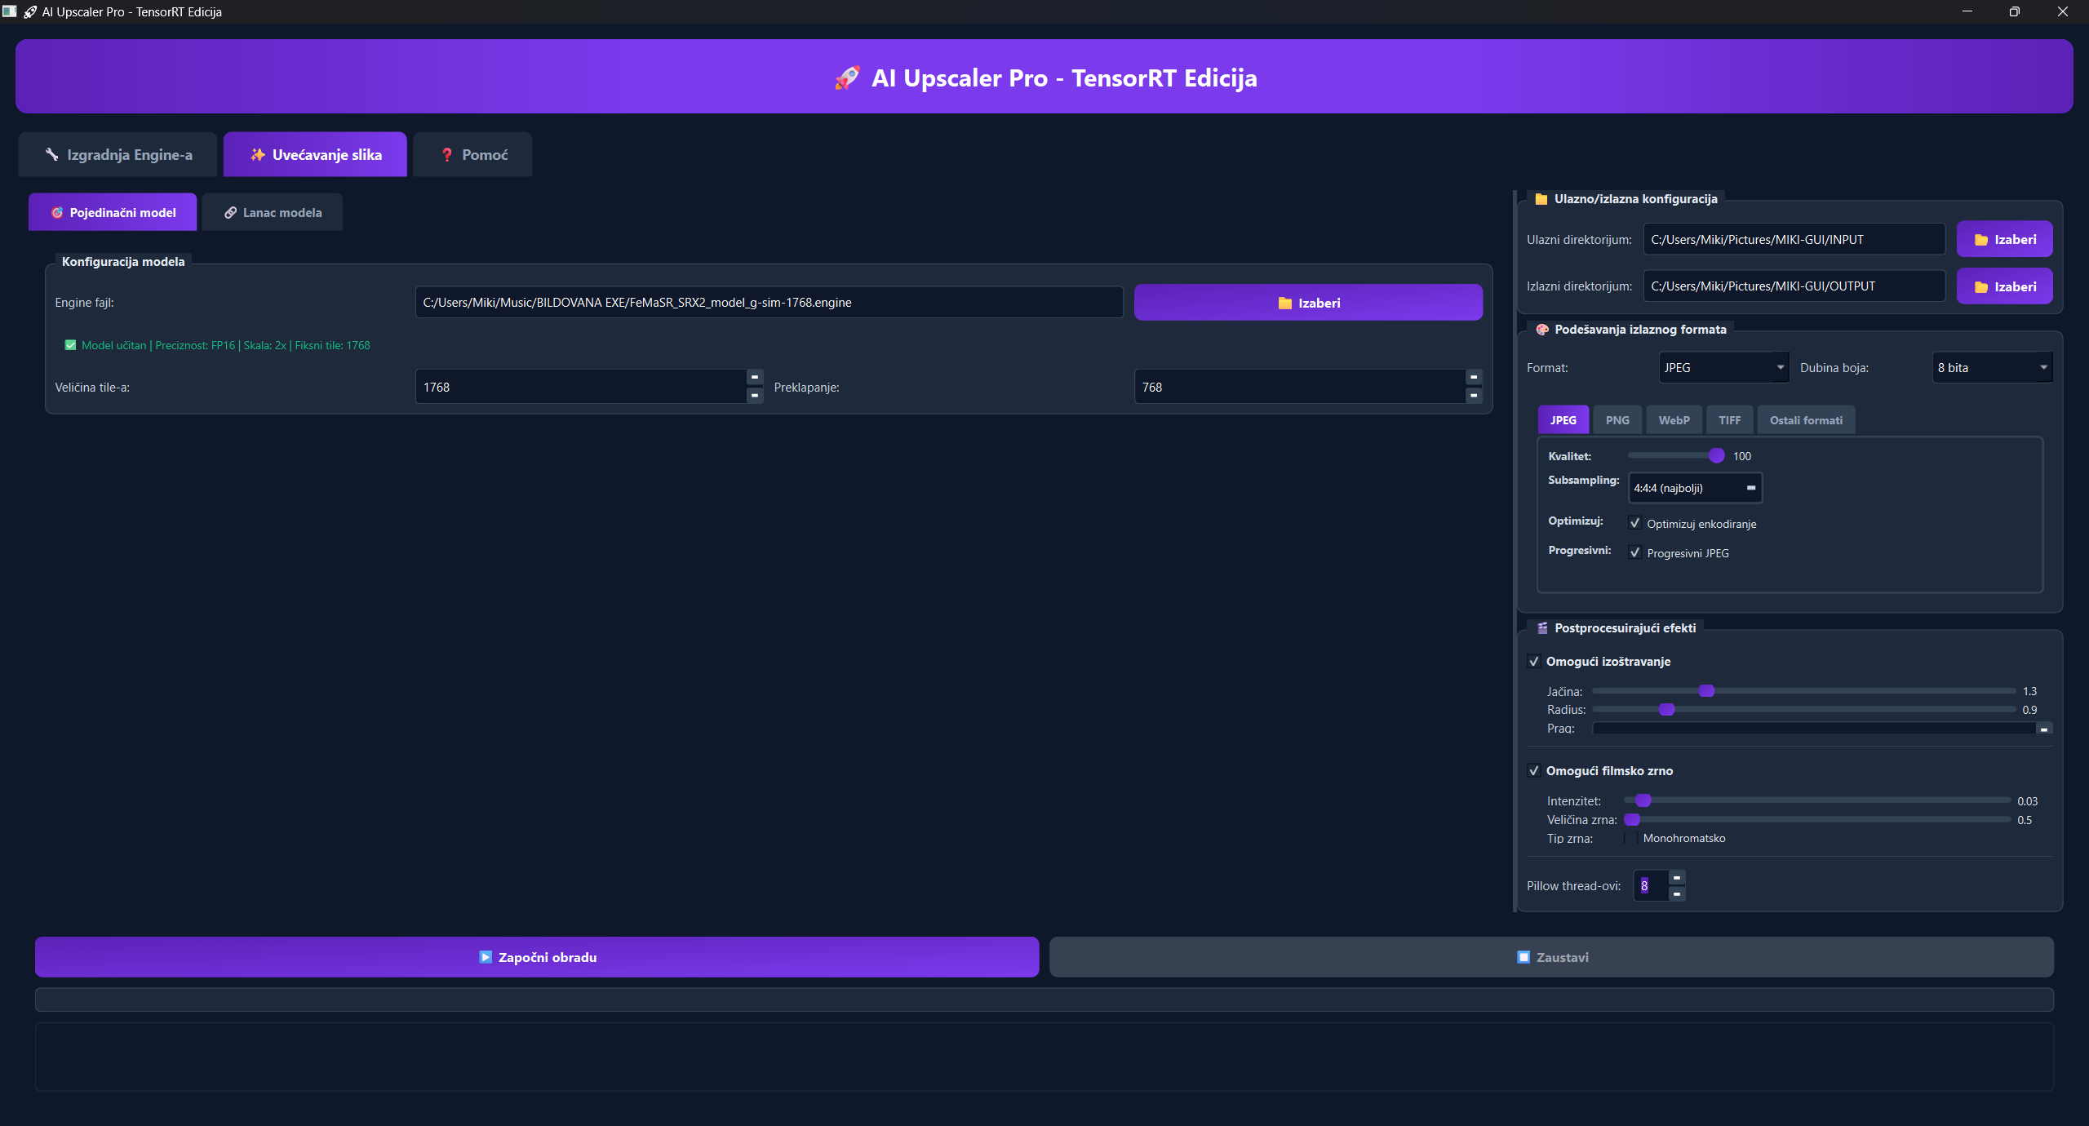Open the TIFF format settings tab
Viewport: 2089px width, 1126px height.
1729,420
